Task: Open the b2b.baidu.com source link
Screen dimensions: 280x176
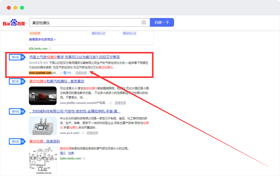Action: coord(38,49)
